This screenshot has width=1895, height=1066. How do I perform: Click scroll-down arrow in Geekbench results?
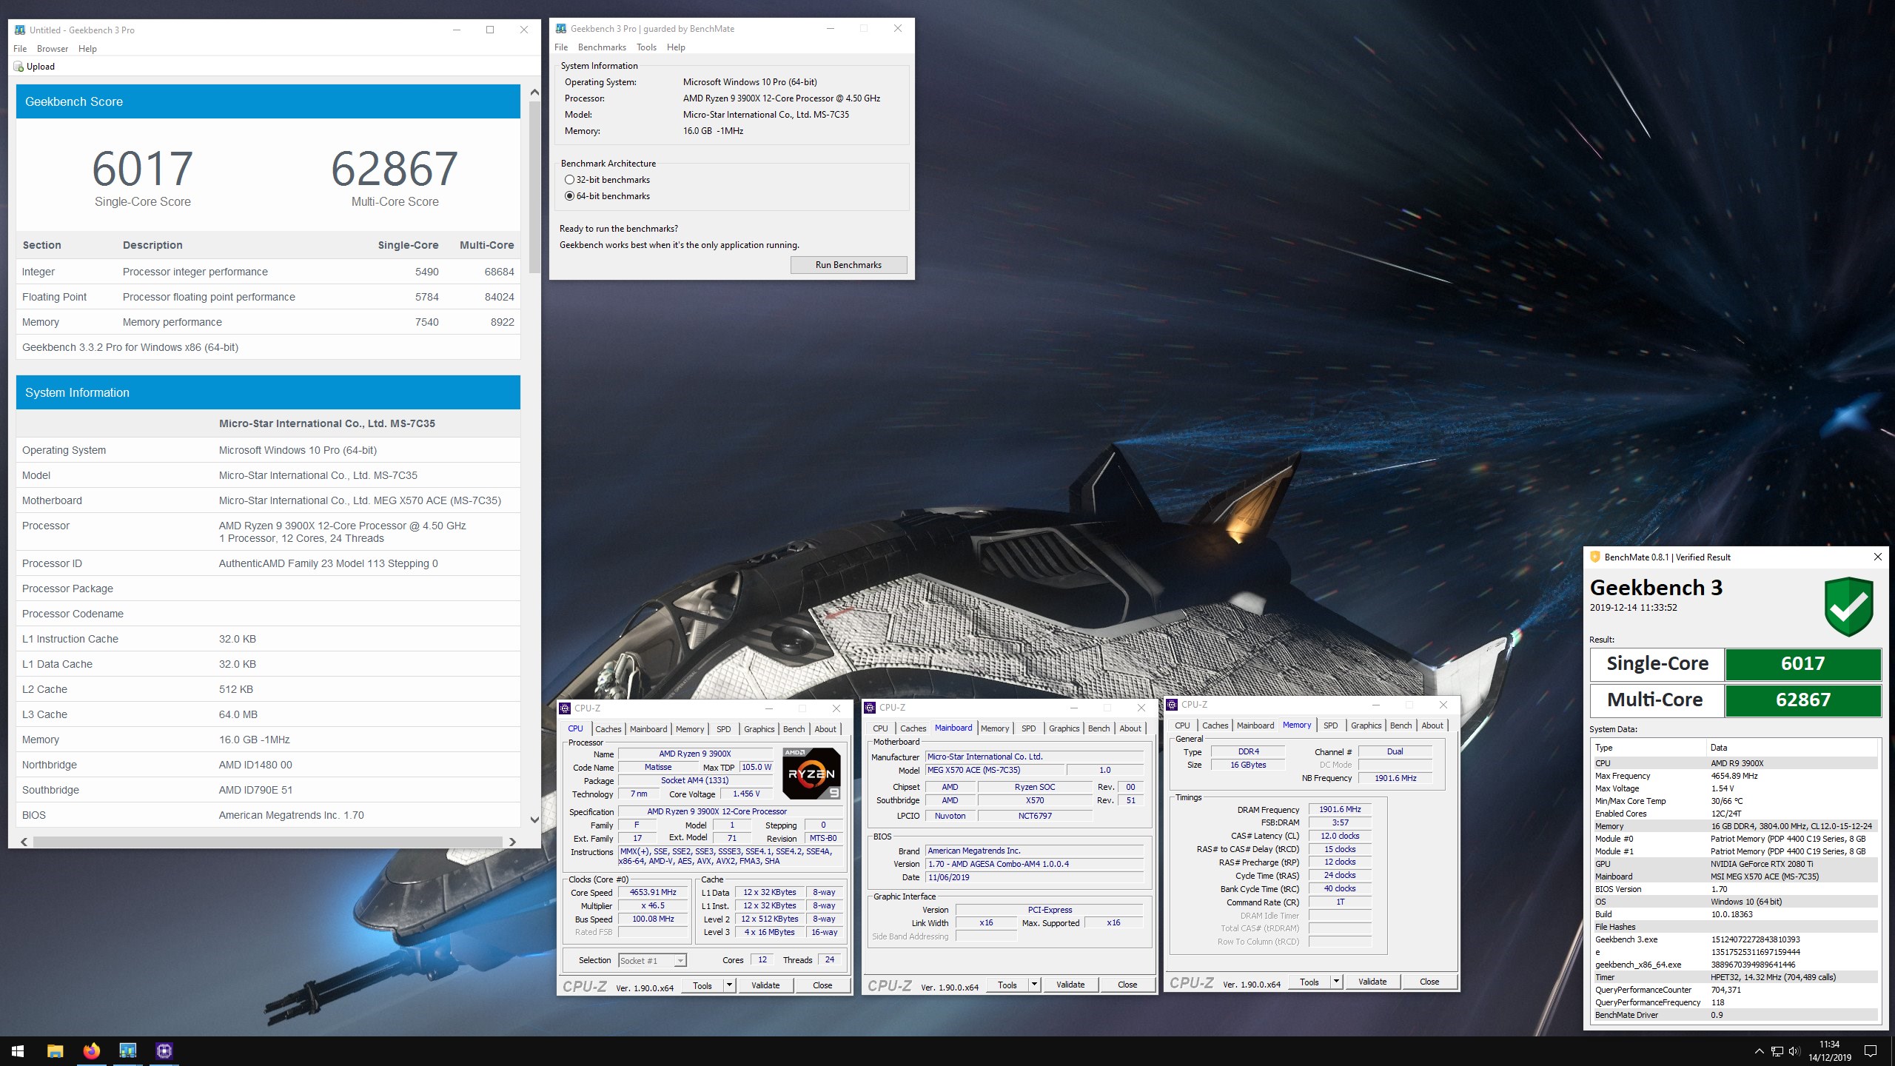coord(534,819)
